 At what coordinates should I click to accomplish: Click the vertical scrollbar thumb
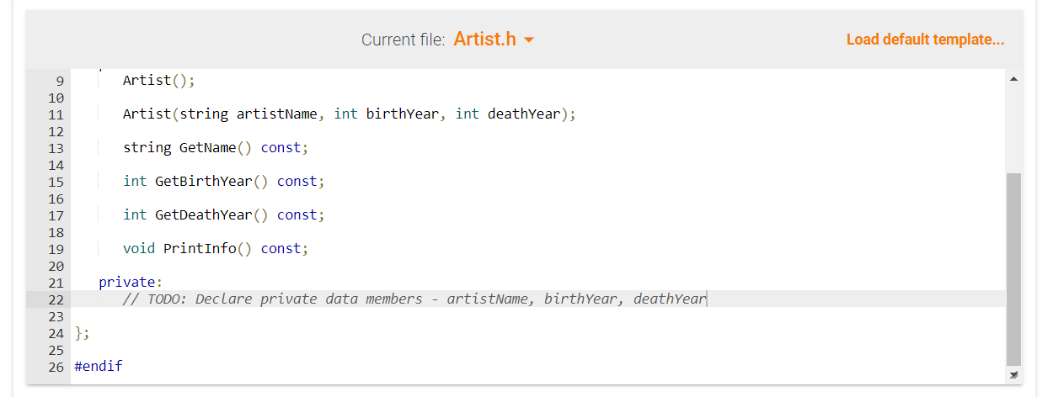tap(1013, 269)
